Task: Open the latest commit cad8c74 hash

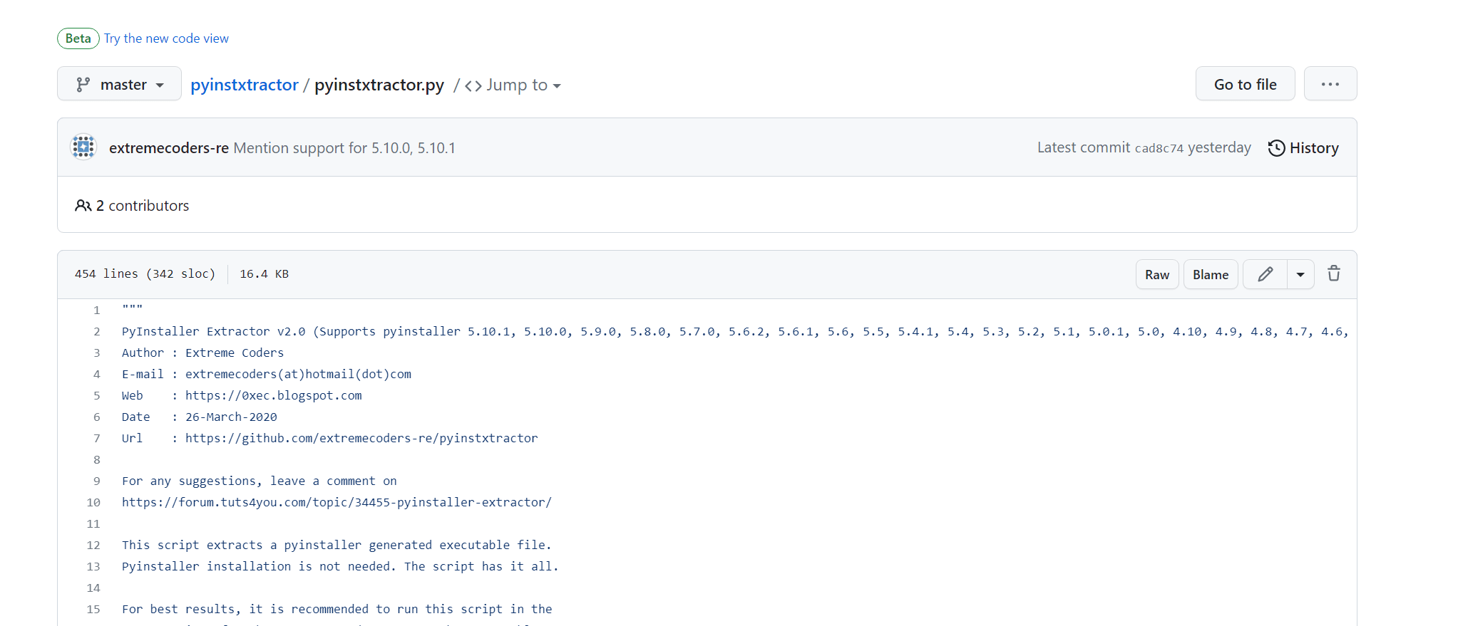Action: [x=1159, y=148]
